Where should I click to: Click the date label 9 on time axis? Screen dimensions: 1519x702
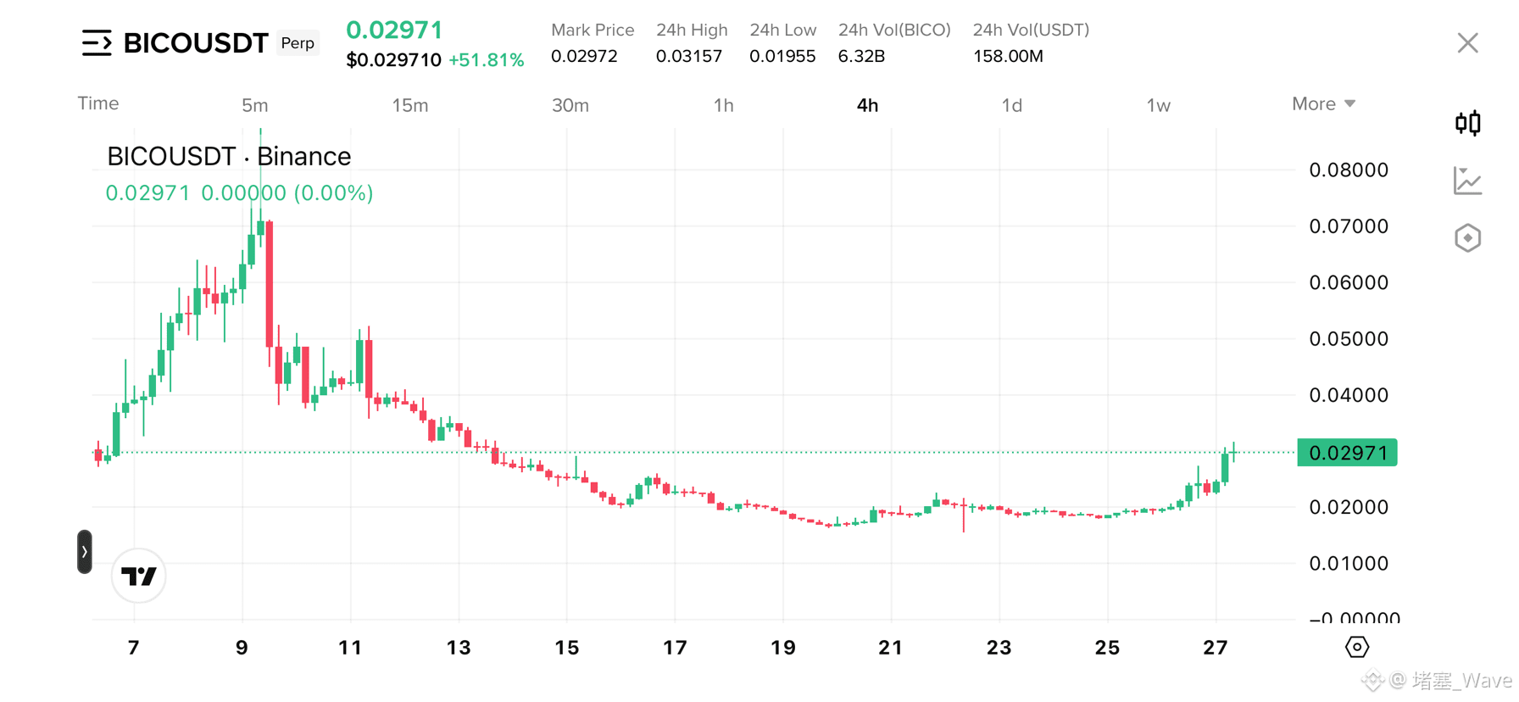point(242,648)
